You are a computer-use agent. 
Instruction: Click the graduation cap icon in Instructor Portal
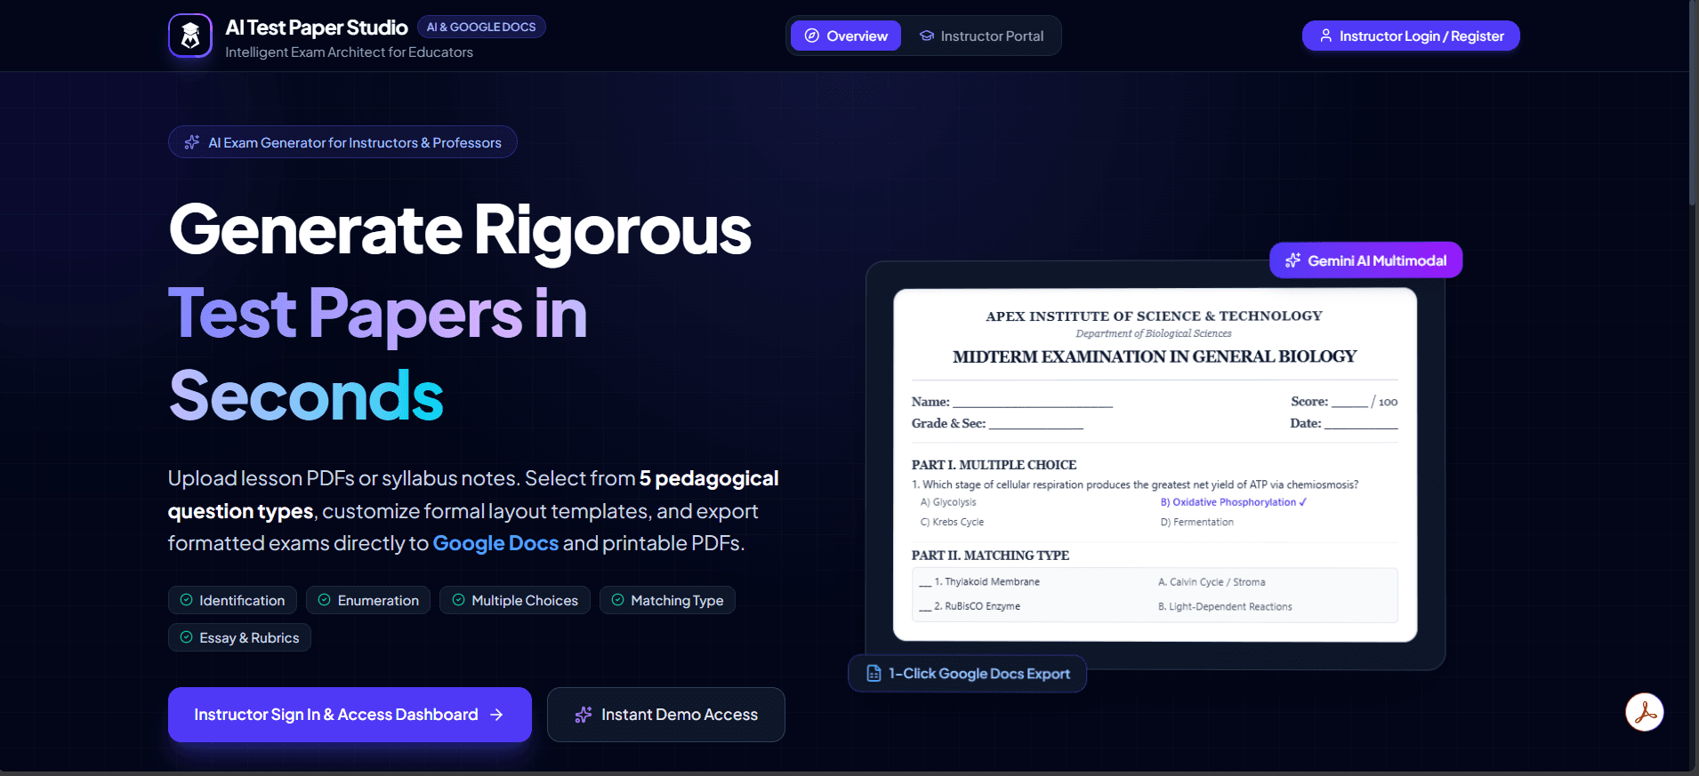927,36
